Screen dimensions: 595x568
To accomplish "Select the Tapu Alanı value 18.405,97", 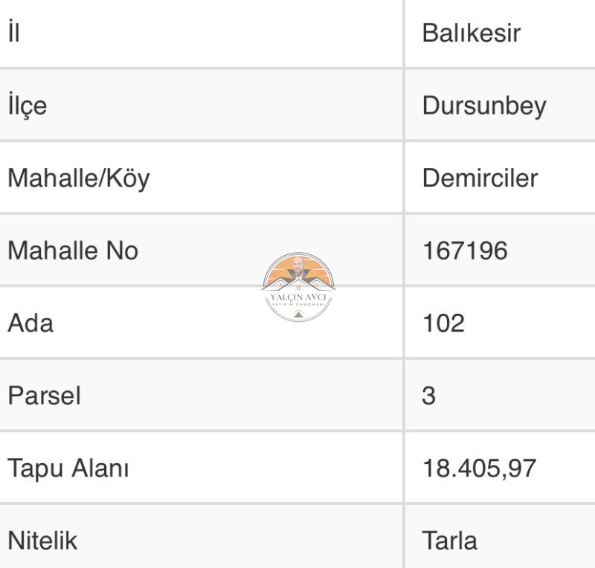I will 479,468.
